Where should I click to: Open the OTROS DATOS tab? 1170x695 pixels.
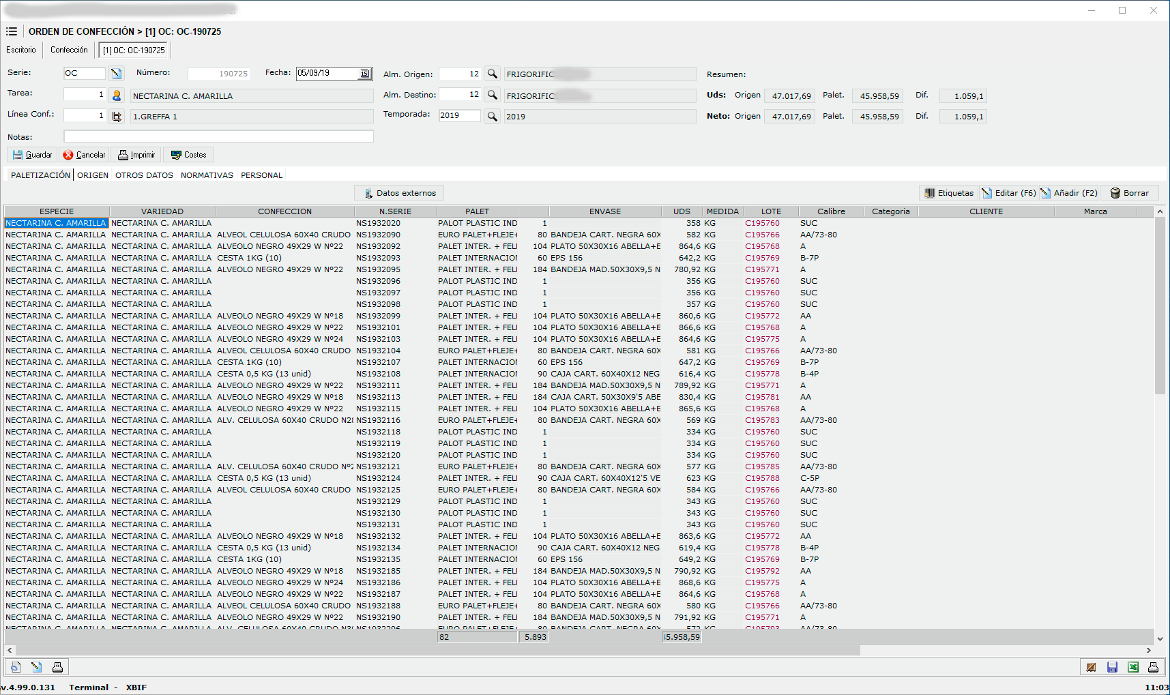pyautogui.click(x=144, y=175)
